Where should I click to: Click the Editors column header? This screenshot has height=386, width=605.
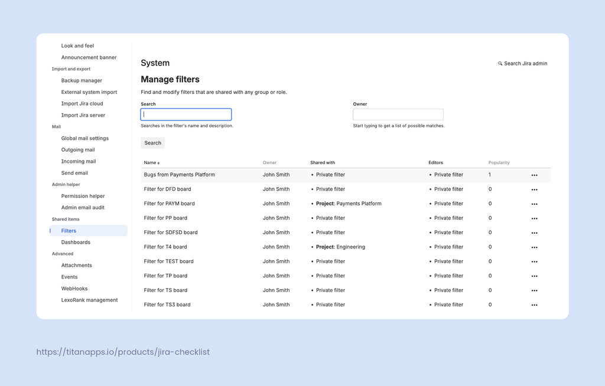point(435,163)
